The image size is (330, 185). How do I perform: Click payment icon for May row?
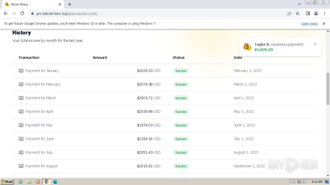pos(21,125)
